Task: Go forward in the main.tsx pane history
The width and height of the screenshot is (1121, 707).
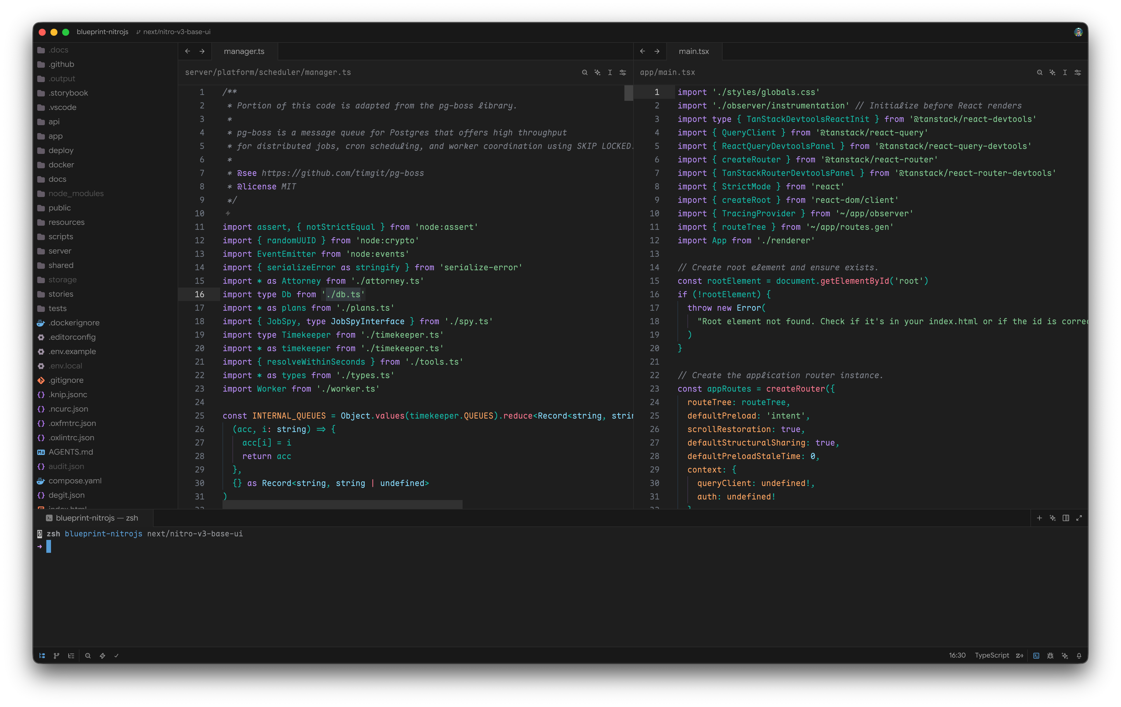Action: pyautogui.click(x=657, y=51)
